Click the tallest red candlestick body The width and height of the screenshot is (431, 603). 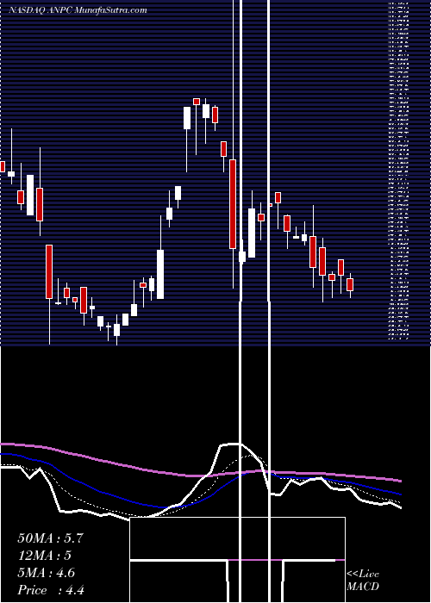[233, 204]
